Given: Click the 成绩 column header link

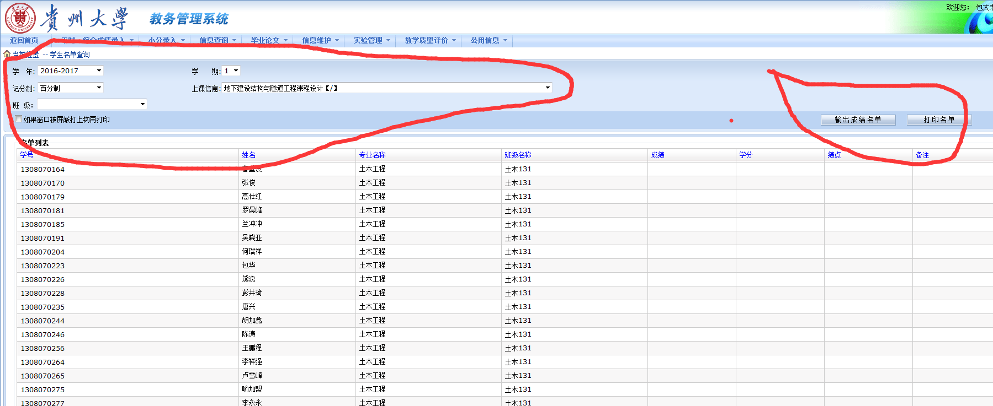Looking at the screenshot, I should click(657, 155).
